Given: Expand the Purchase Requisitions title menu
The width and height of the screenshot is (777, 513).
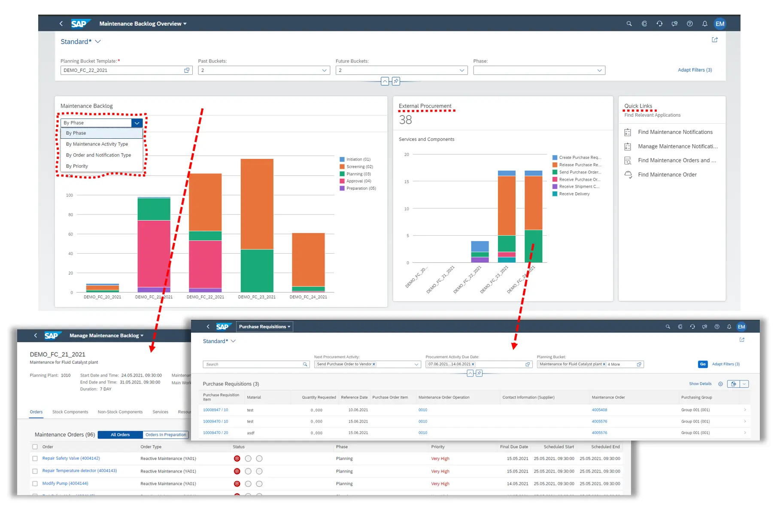Looking at the screenshot, I should coord(289,327).
